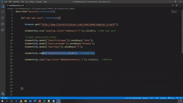This screenshot has width=183, height=103.
Task: Open the Selection menu
Action: pos(16,2)
